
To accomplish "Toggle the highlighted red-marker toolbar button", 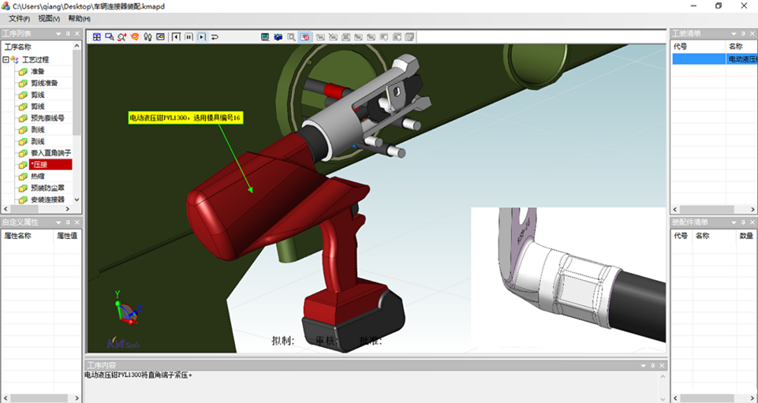I will click(x=305, y=37).
